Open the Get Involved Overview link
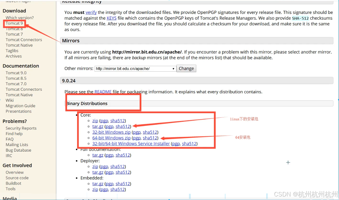The height and width of the screenshot is (200, 339). point(15,172)
